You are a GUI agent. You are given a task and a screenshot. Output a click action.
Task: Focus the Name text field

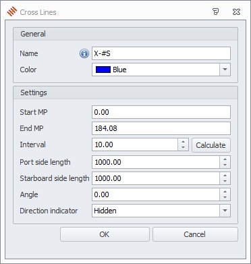point(161,53)
